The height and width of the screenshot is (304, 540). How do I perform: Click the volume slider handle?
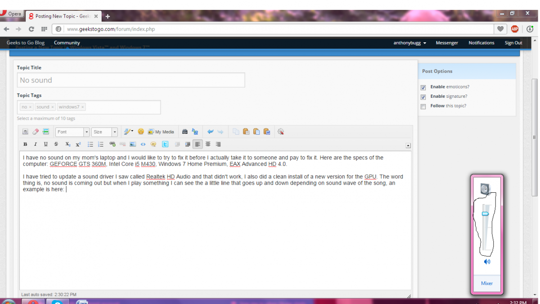click(485, 214)
